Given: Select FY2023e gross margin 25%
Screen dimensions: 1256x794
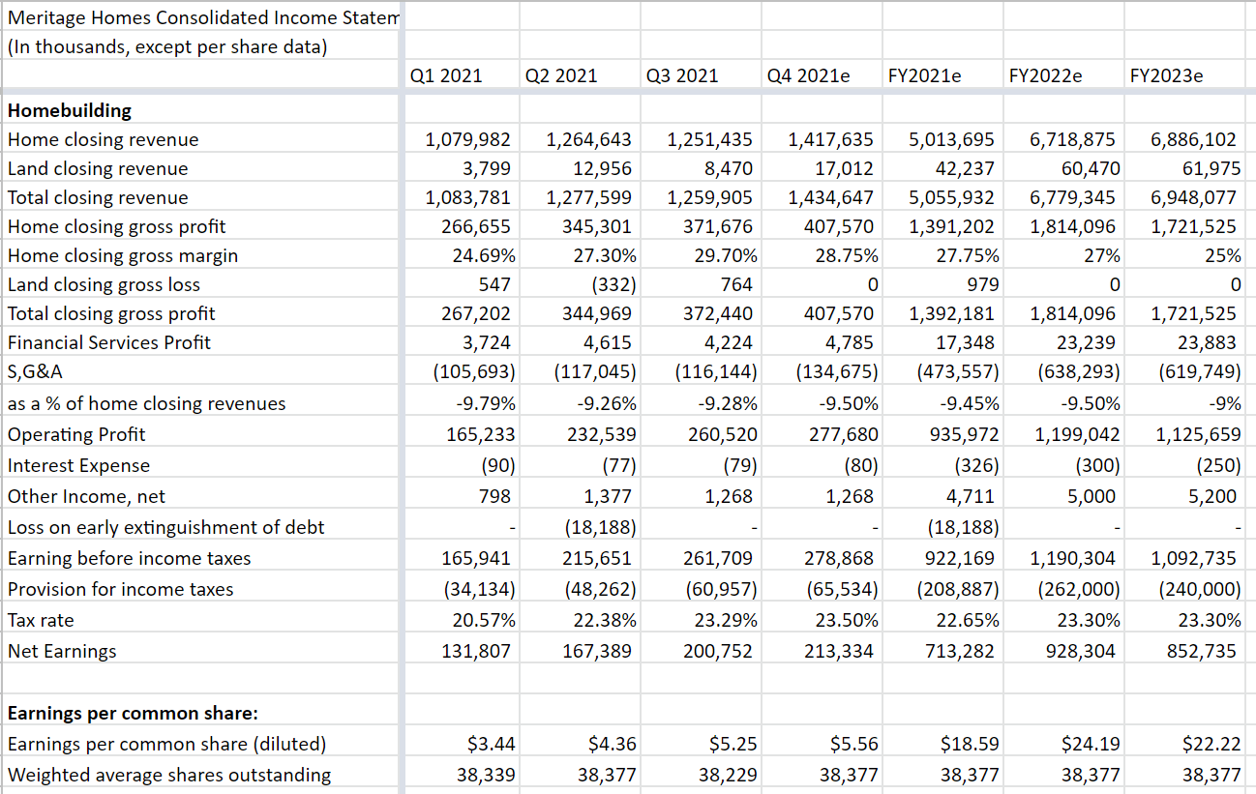Looking at the screenshot, I should coord(1223,255).
